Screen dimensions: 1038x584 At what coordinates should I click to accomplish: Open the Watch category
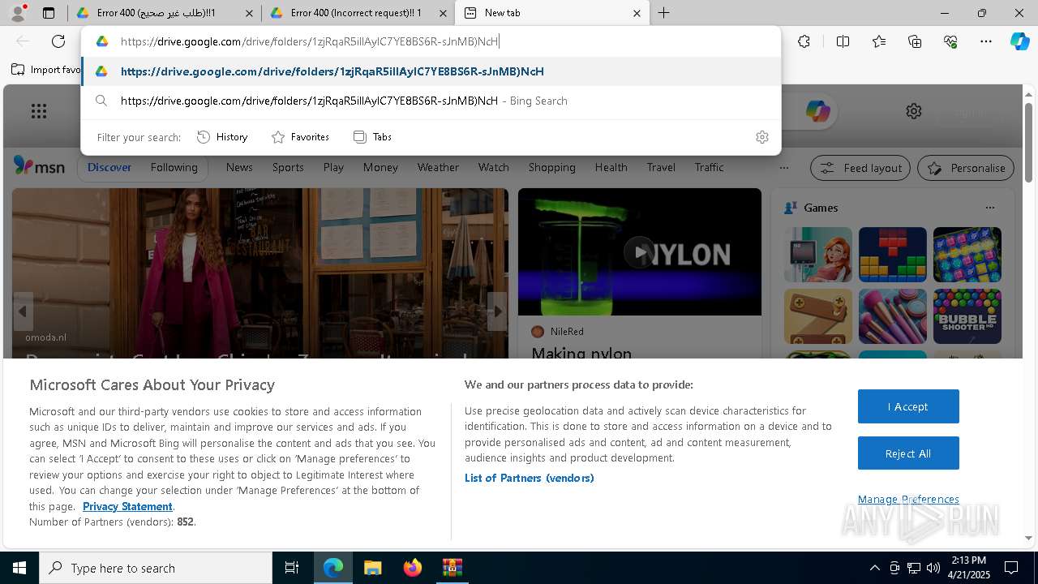coord(494,167)
